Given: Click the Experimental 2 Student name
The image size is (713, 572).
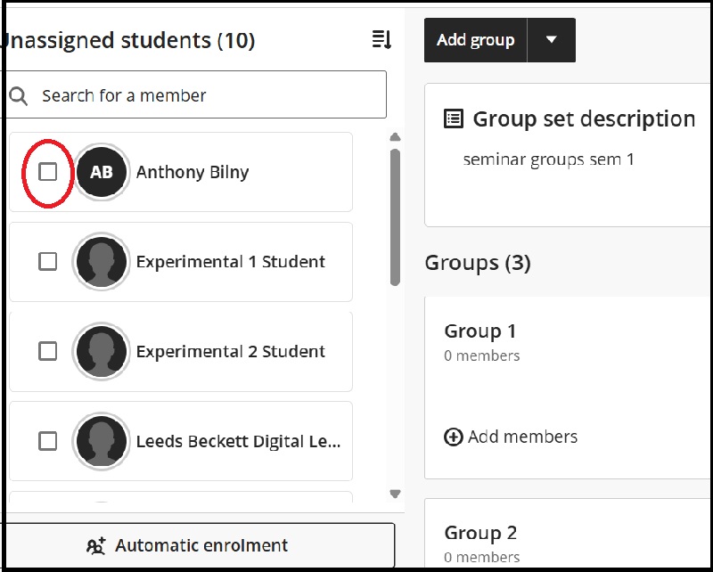Looking at the screenshot, I should coord(231,351).
